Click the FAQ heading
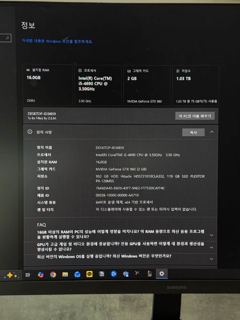This screenshot has width=240, height=320. (x=42, y=225)
